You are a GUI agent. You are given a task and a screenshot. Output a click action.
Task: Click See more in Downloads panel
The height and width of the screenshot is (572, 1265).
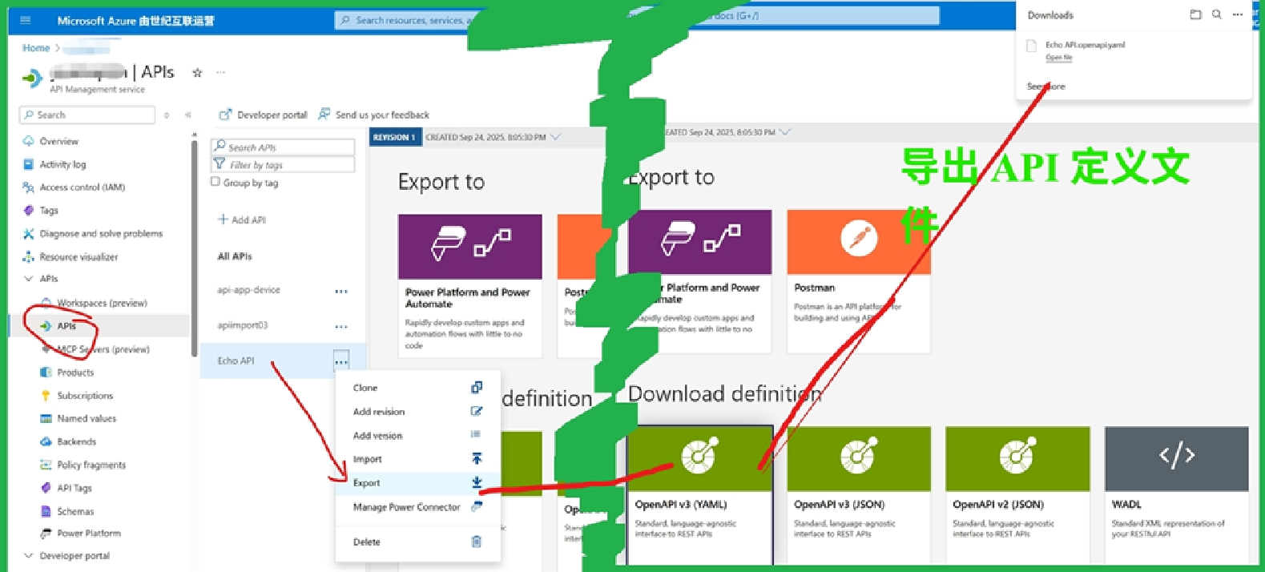(1046, 87)
